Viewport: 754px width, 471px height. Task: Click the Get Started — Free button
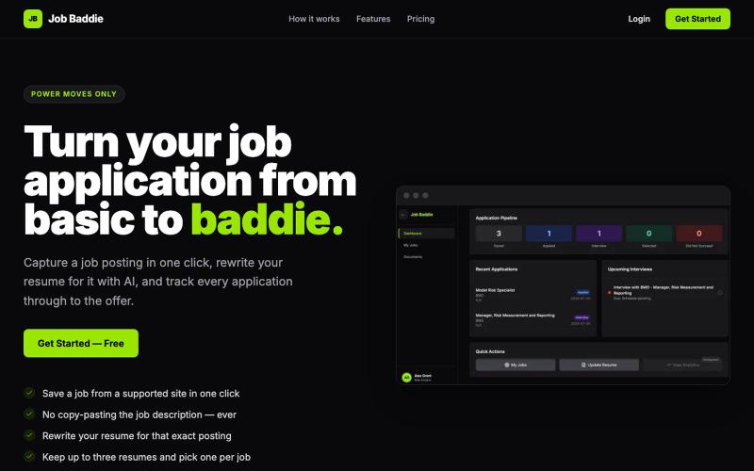tap(81, 343)
